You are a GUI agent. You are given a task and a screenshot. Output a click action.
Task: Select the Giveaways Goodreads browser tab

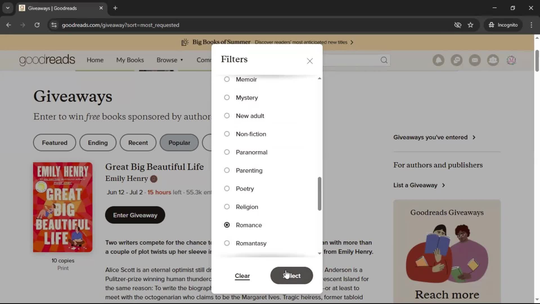click(x=61, y=8)
